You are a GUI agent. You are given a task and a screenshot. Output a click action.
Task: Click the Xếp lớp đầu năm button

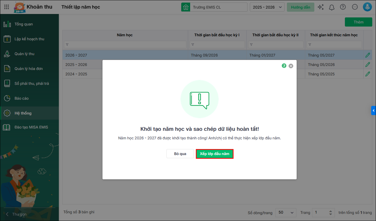coord(214,154)
